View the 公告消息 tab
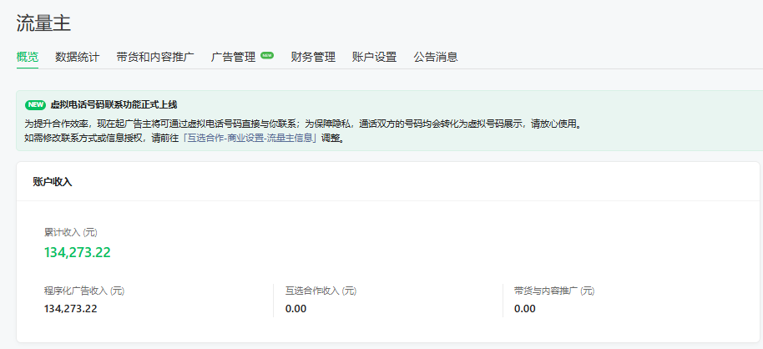 click(436, 57)
